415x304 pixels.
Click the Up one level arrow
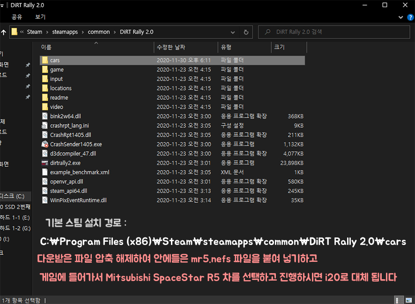4,32
